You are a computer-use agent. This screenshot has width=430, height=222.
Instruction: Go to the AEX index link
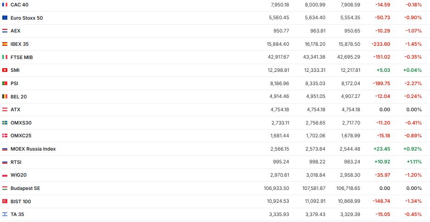(16, 31)
